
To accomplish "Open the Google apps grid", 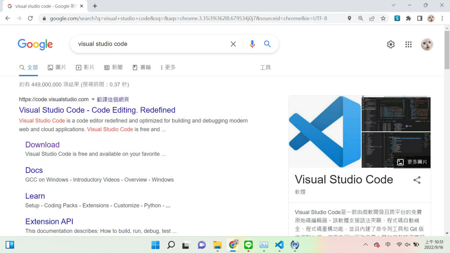I will click(408, 44).
